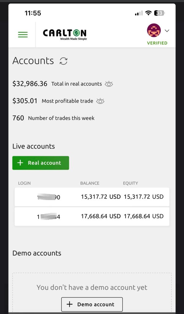This screenshot has height=314, width=184.
Task: Sort by the EQUITY column header
Action: pos(130,183)
